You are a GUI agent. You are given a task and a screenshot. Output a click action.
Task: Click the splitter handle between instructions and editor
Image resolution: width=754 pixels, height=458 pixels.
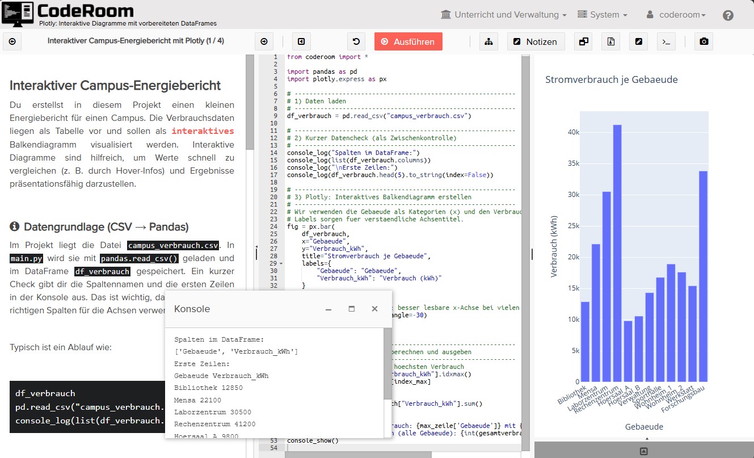[x=256, y=254]
